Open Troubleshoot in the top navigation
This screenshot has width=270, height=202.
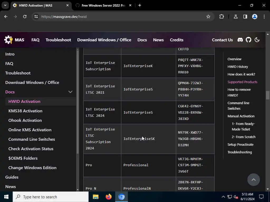pyautogui.click(x=58, y=40)
